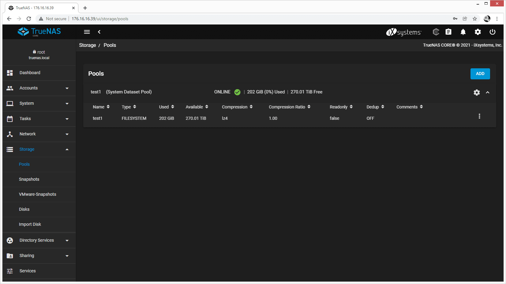Click the test1 dataset name cell
The width and height of the screenshot is (506, 284).
tap(98, 118)
